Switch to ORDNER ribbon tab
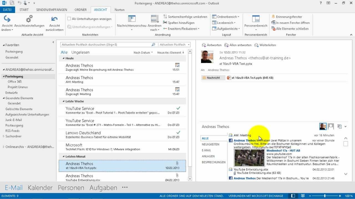Image resolution: width=355 pixels, height=199 pixels. point(81,10)
